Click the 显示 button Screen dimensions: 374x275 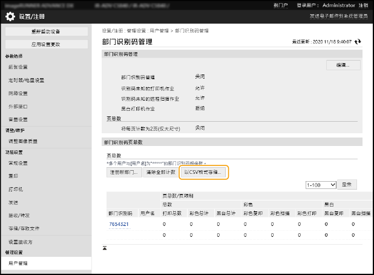[347, 184]
